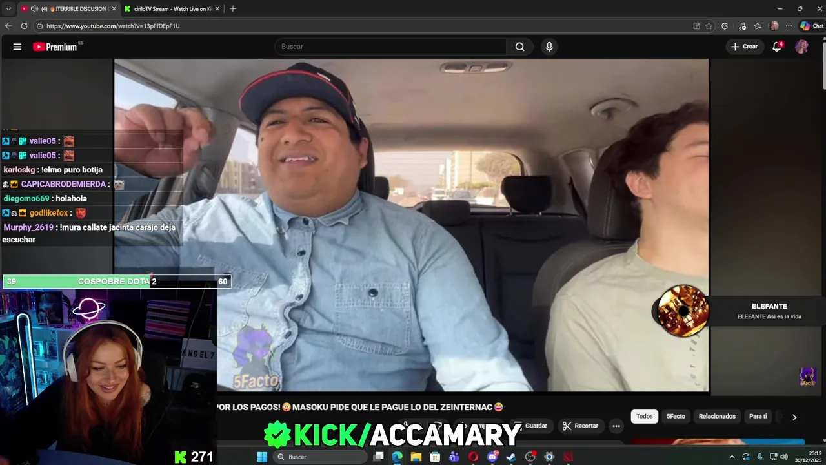
Task: Open OBS Studio from taskbar
Action: click(530, 457)
